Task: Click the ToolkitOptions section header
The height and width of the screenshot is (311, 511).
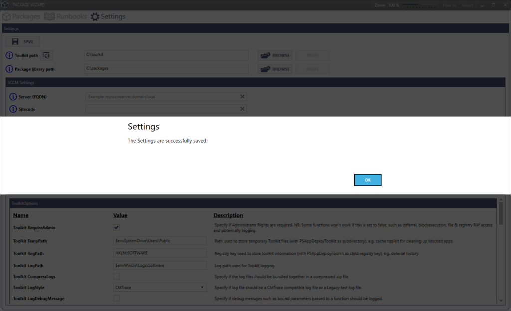Action: tap(253, 203)
